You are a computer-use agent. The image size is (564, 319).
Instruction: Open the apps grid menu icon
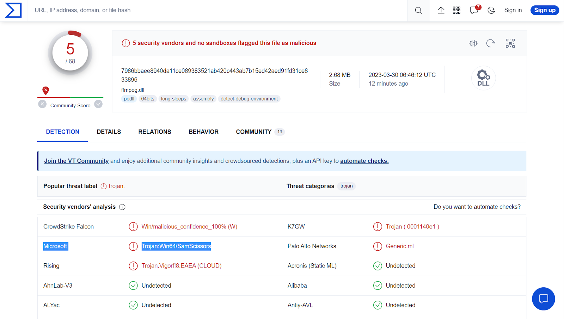tap(456, 10)
